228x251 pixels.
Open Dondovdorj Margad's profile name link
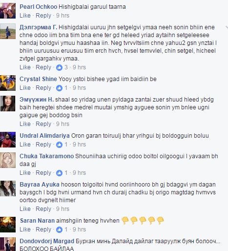[47, 241]
